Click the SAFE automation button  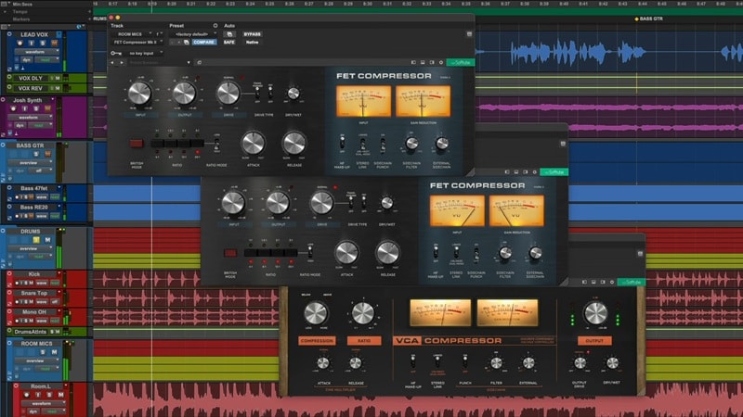(228, 42)
